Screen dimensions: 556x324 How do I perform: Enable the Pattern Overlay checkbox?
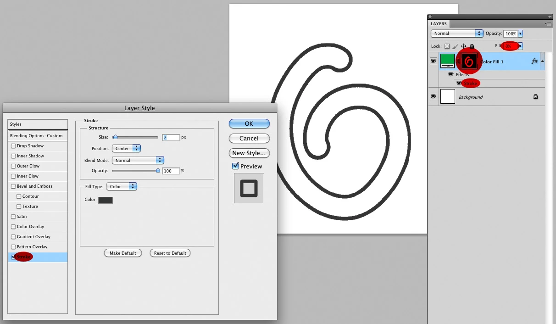click(x=13, y=247)
